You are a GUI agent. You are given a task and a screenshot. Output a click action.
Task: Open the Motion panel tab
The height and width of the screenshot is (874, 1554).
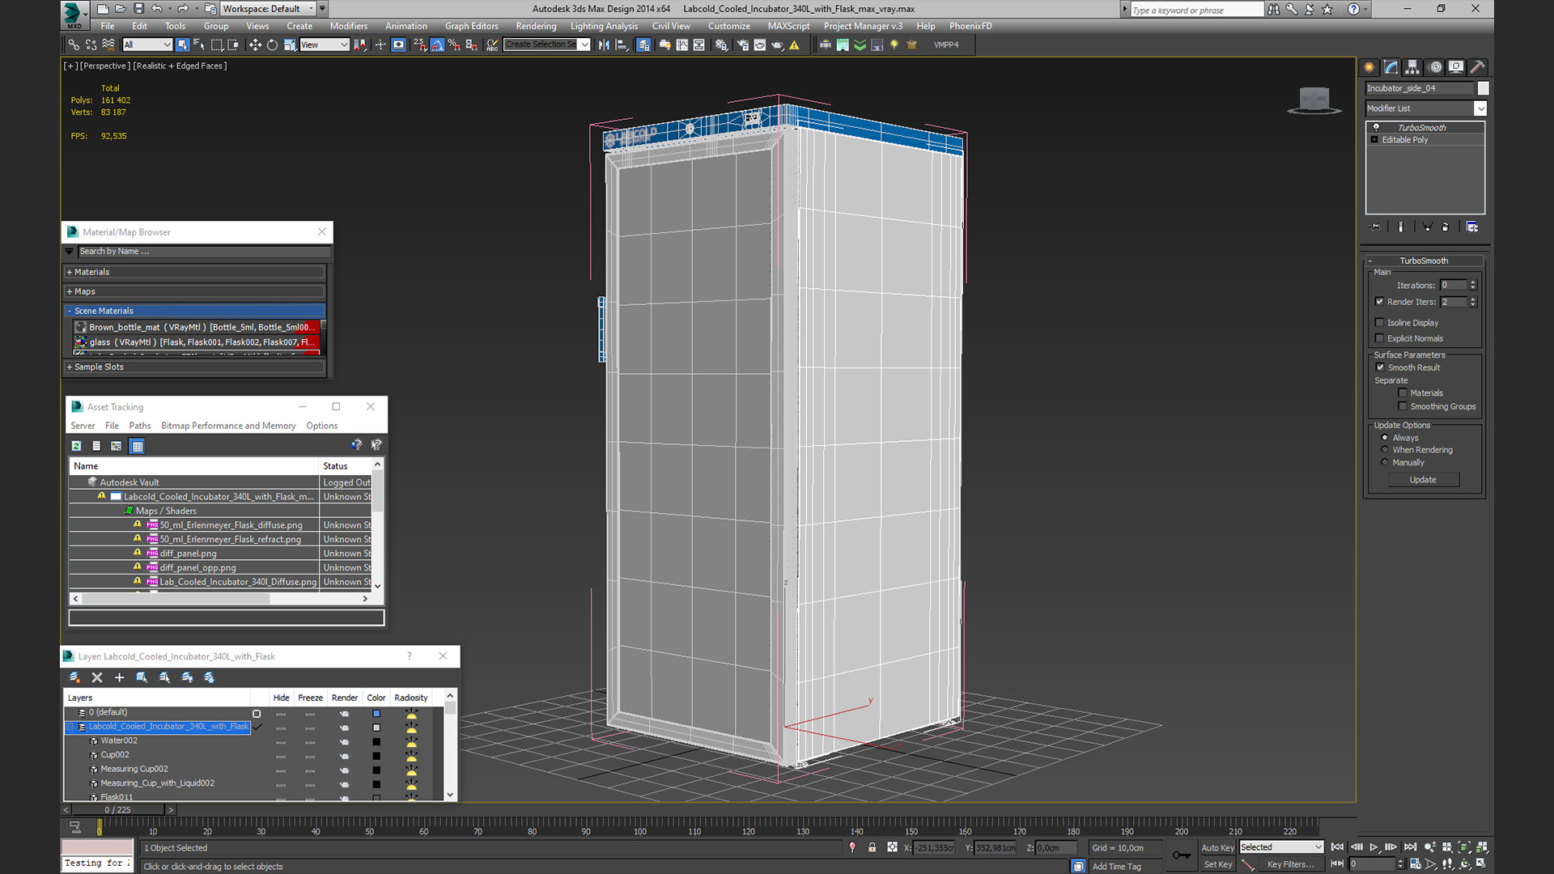(x=1435, y=67)
